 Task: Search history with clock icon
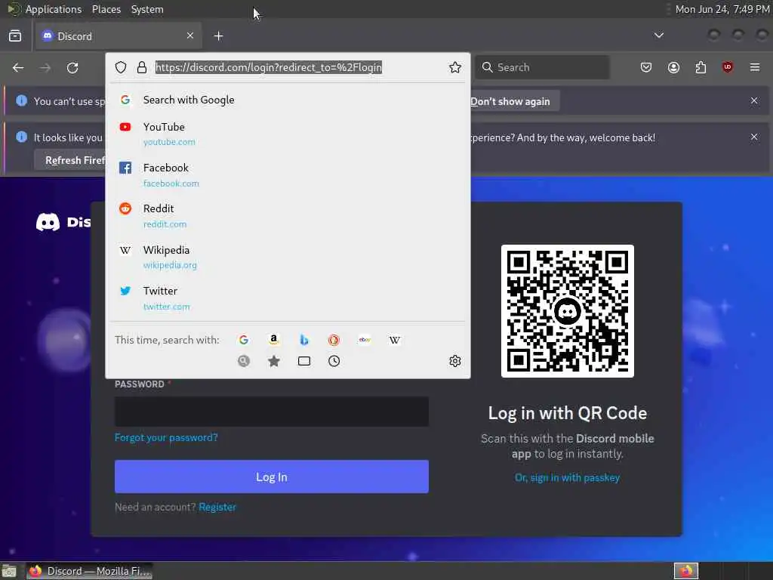[x=334, y=361]
